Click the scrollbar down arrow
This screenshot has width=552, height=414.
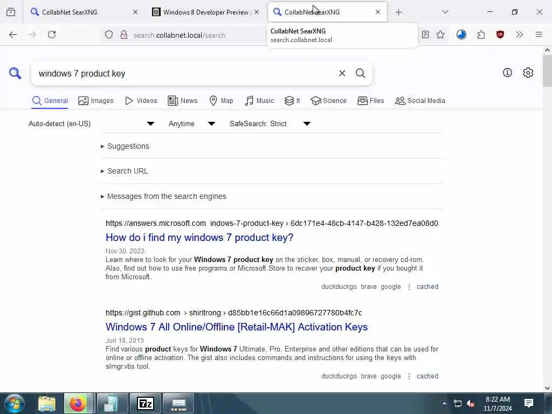click(547, 388)
